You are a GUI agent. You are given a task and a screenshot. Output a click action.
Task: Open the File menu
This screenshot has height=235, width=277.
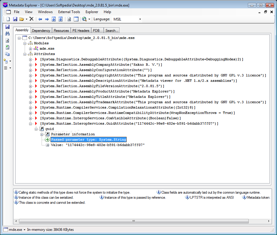(x=17, y=12)
